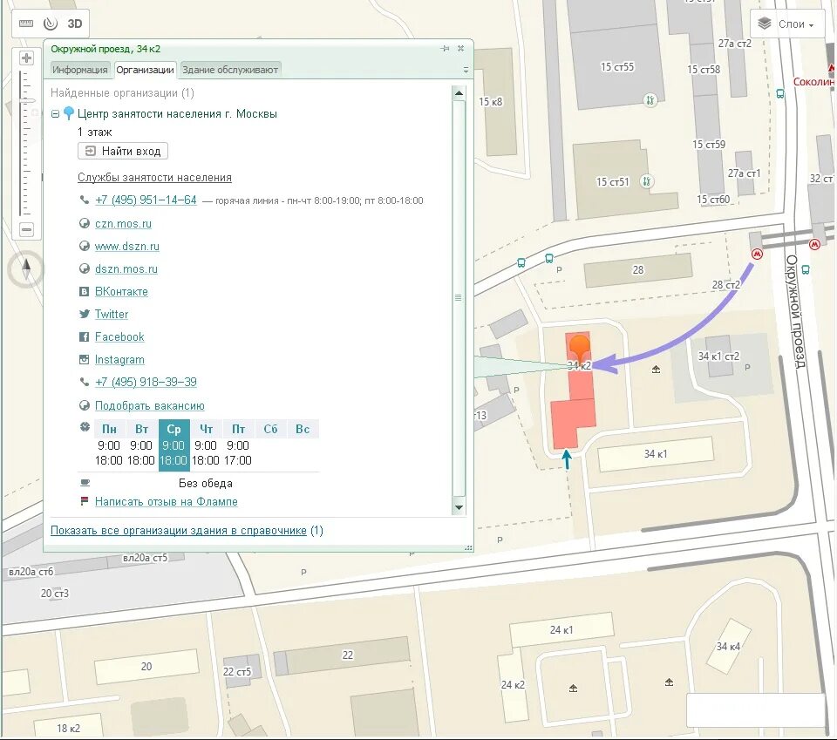Viewport: 837px width, 740px height.
Task: Click the scrollbar up arrow in card
Action: [459, 93]
